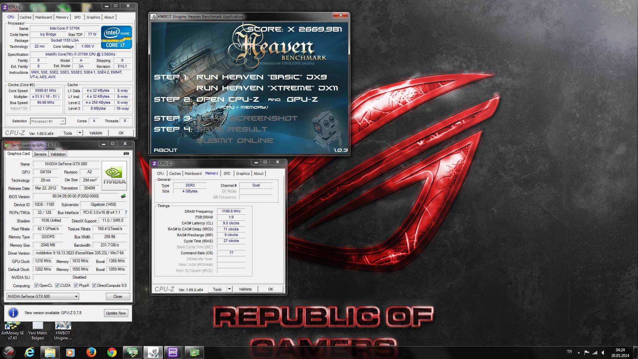Click the CPU-Z title bar icon of the Memory window
638x359 pixels.
[x=155, y=163]
